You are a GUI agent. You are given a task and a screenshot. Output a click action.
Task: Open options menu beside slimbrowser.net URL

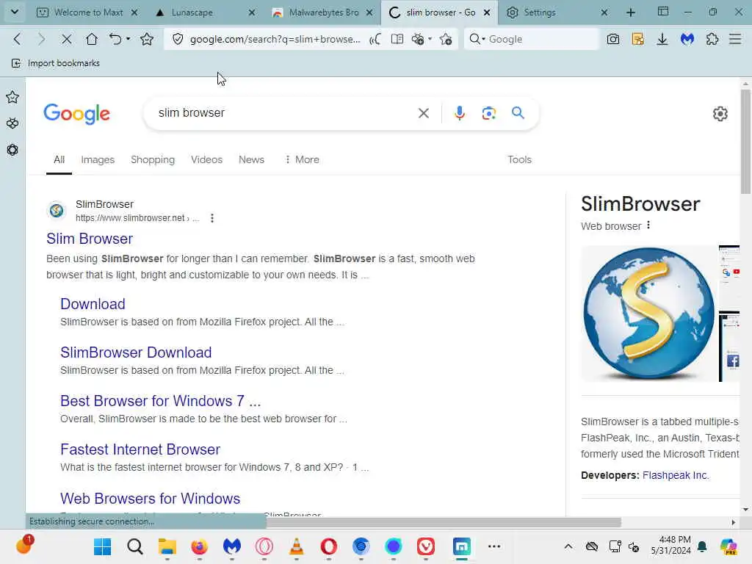(x=212, y=218)
